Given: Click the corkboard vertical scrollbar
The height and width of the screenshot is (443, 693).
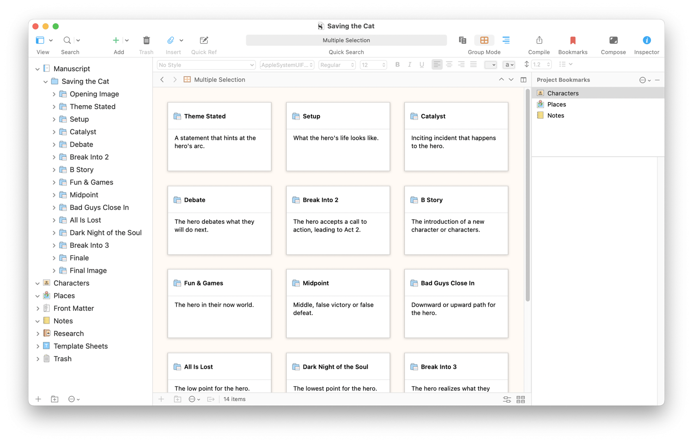Looking at the screenshot, I should (527, 194).
